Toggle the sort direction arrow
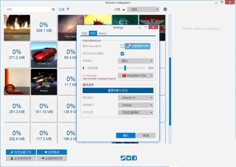Image resolution: width=236 pixels, height=167 pixels. [x=124, y=9]
